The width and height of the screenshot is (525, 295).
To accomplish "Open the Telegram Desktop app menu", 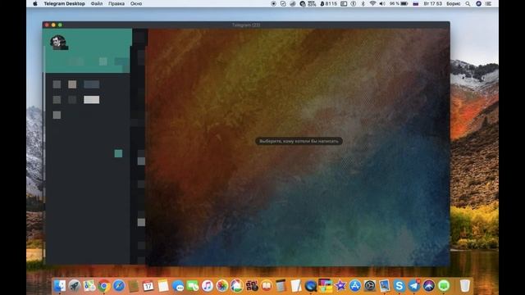I will point(64,3).
